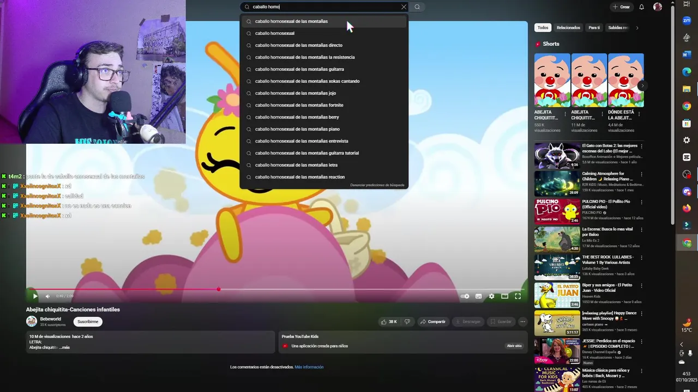Pick suggestion 'caballo homosexual'
Image resolution: width=698 pixels, height=392 pixels.
(x=324, y=33)
